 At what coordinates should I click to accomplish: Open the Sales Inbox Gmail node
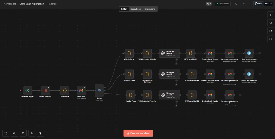click(81, 90)
